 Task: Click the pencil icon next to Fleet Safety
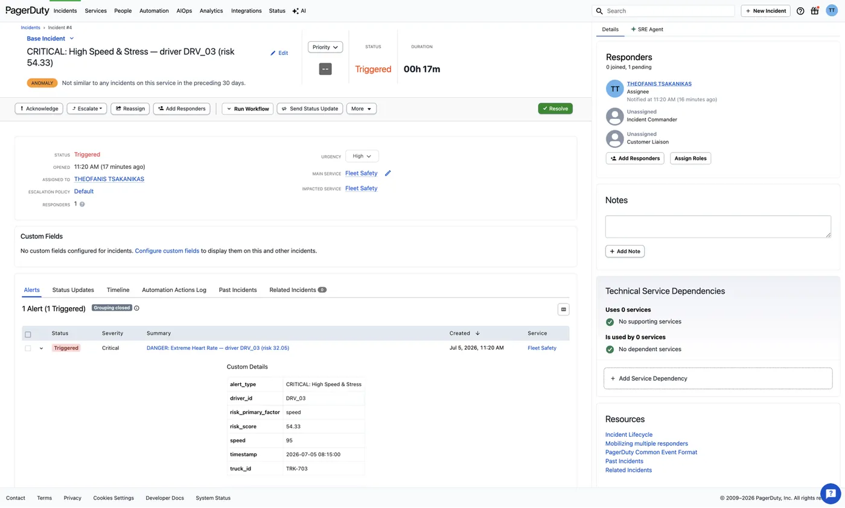[388, 173]
